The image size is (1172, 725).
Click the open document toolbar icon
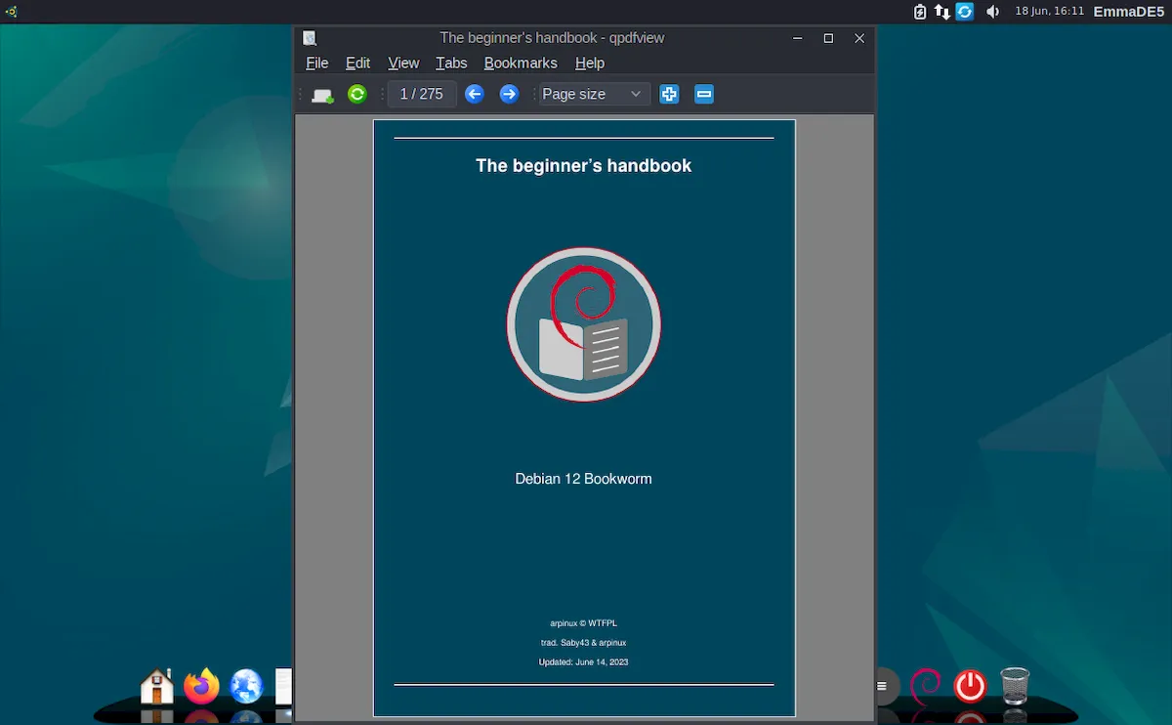[x=322, y=94]
